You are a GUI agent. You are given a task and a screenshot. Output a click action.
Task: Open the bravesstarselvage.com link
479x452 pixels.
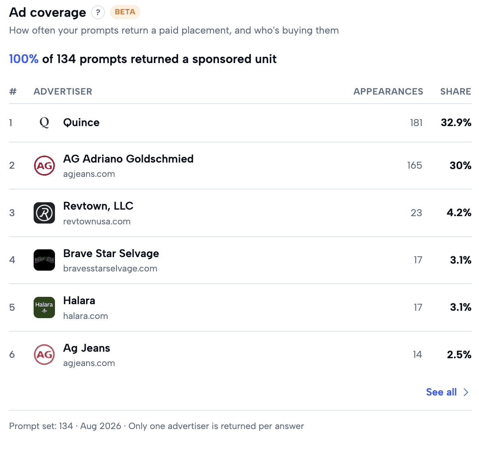click(110, 269)
